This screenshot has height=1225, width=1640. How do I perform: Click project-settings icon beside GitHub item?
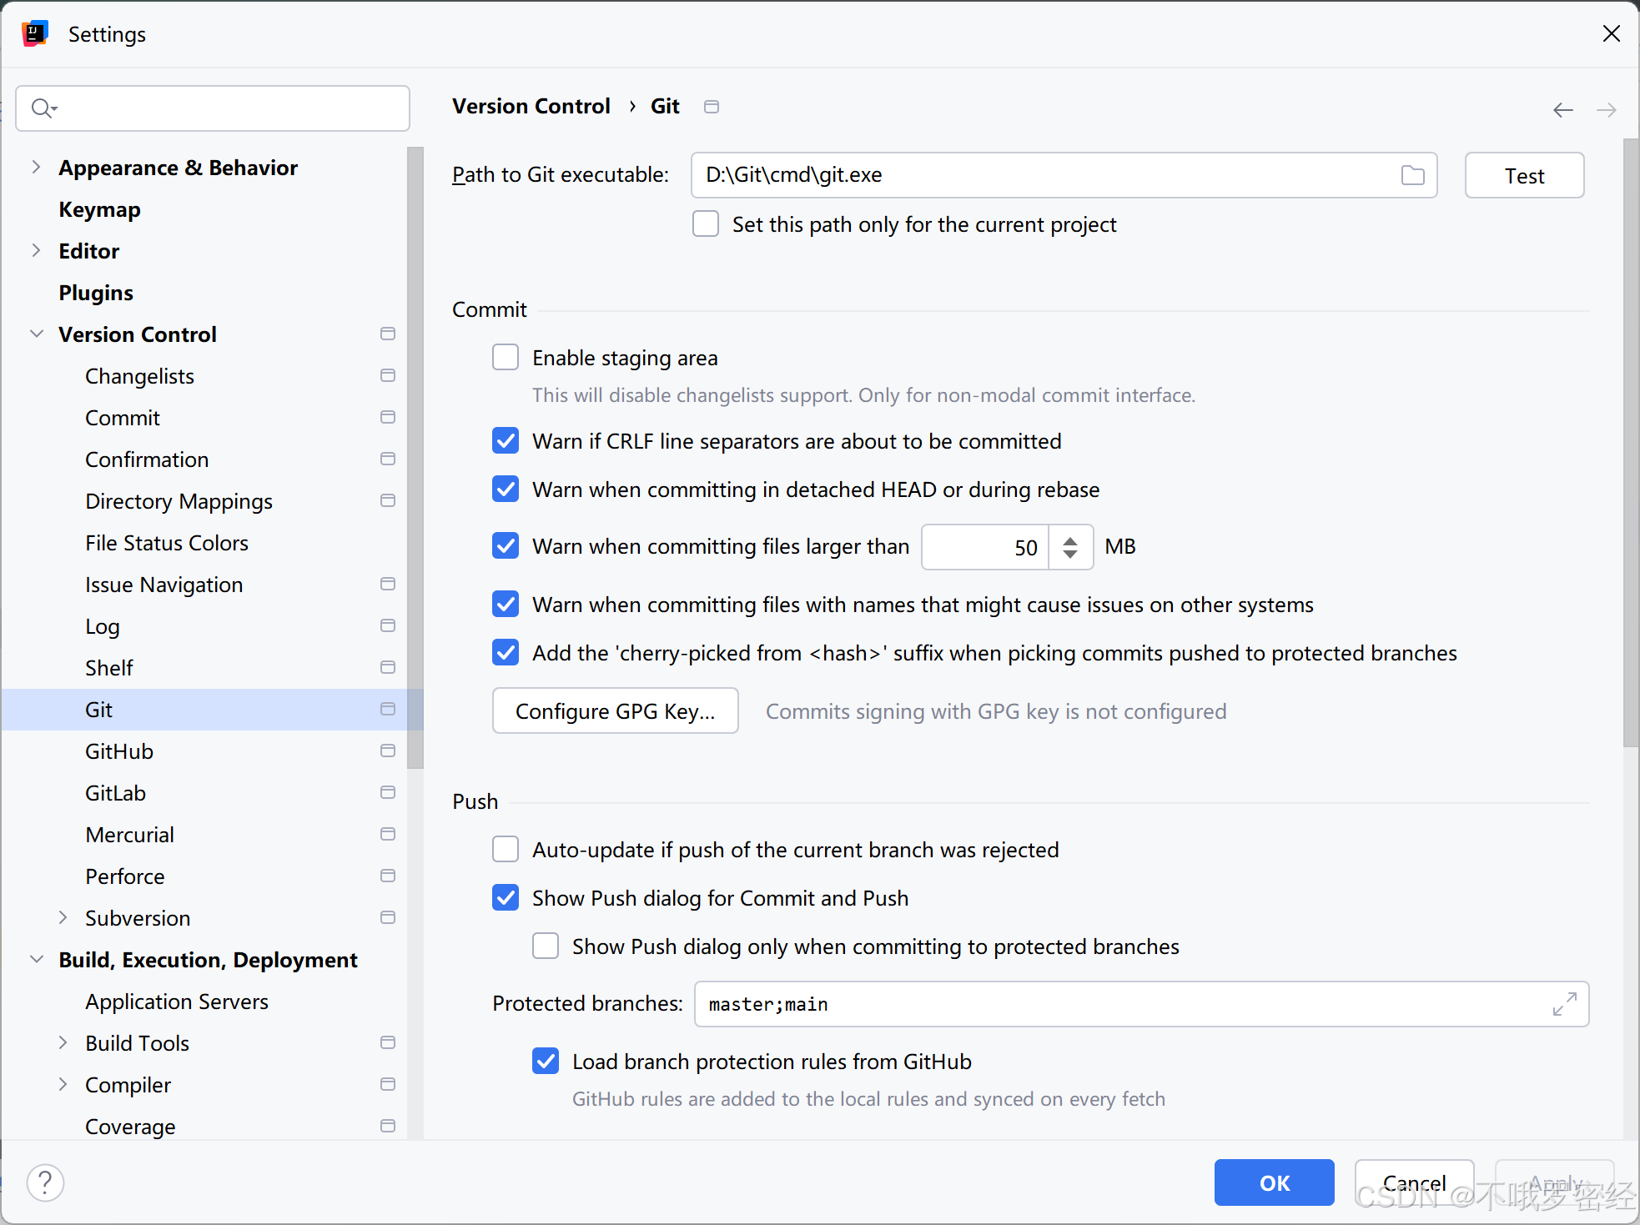click(387, 751)
